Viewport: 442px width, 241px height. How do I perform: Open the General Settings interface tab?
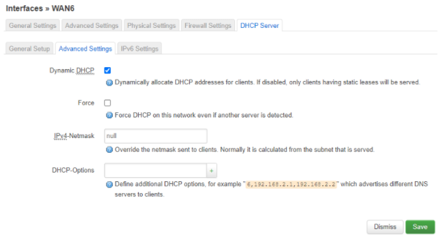33,25
